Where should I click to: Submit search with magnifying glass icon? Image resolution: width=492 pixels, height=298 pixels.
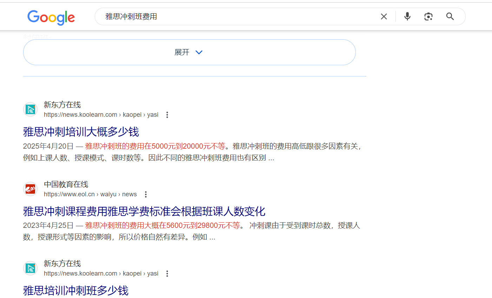point(450,16)
